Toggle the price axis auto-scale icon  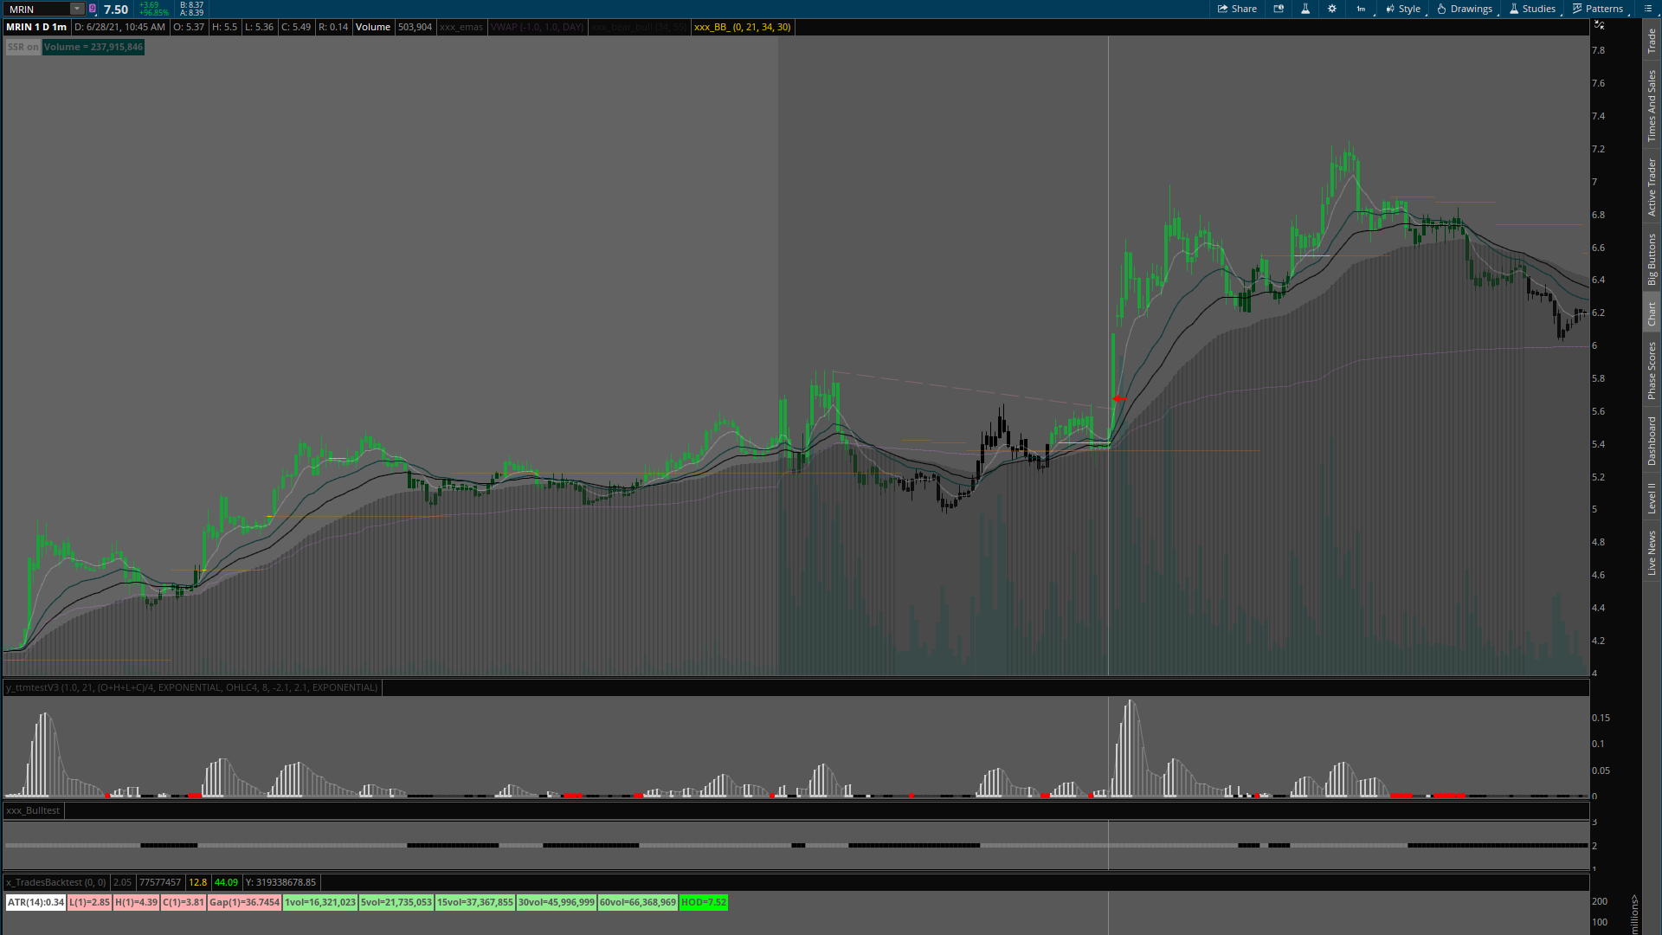pos(1599,25)
